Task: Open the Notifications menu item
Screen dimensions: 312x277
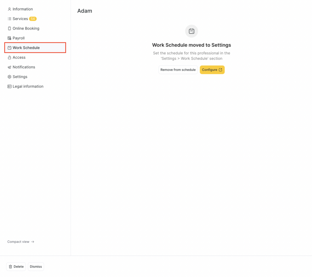Action: point(24,67)
